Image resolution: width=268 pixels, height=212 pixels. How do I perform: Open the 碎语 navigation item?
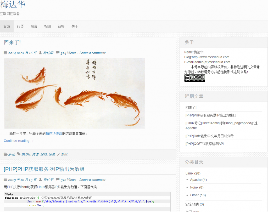tap(20, 26)
